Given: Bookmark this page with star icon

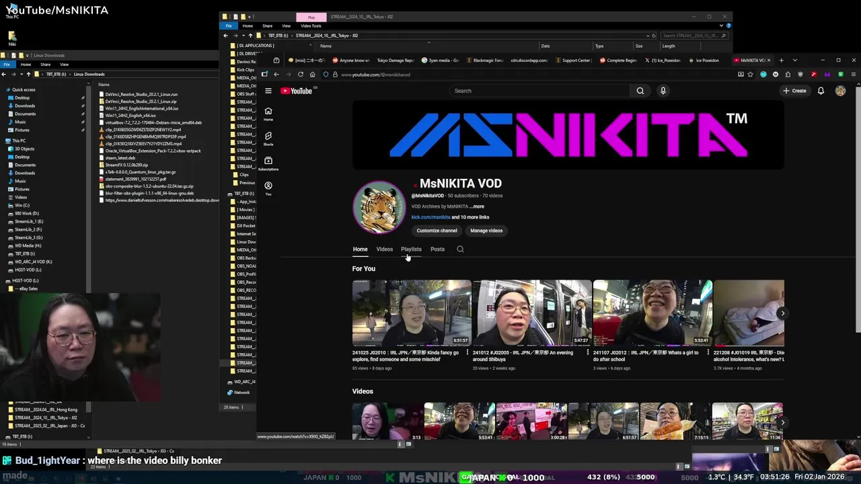Looking at the screenshot, I should (751, 75).
